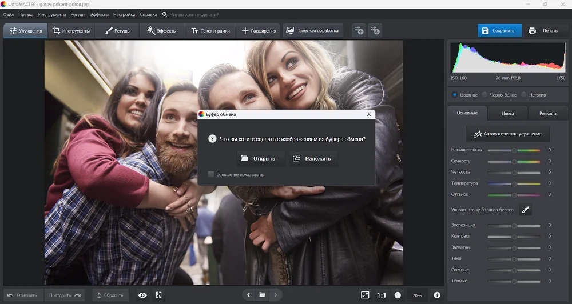Click the 'Наложить' button in dialog
Image resolution: width=572 pixels, height=304 pixels.
point(313,158)
